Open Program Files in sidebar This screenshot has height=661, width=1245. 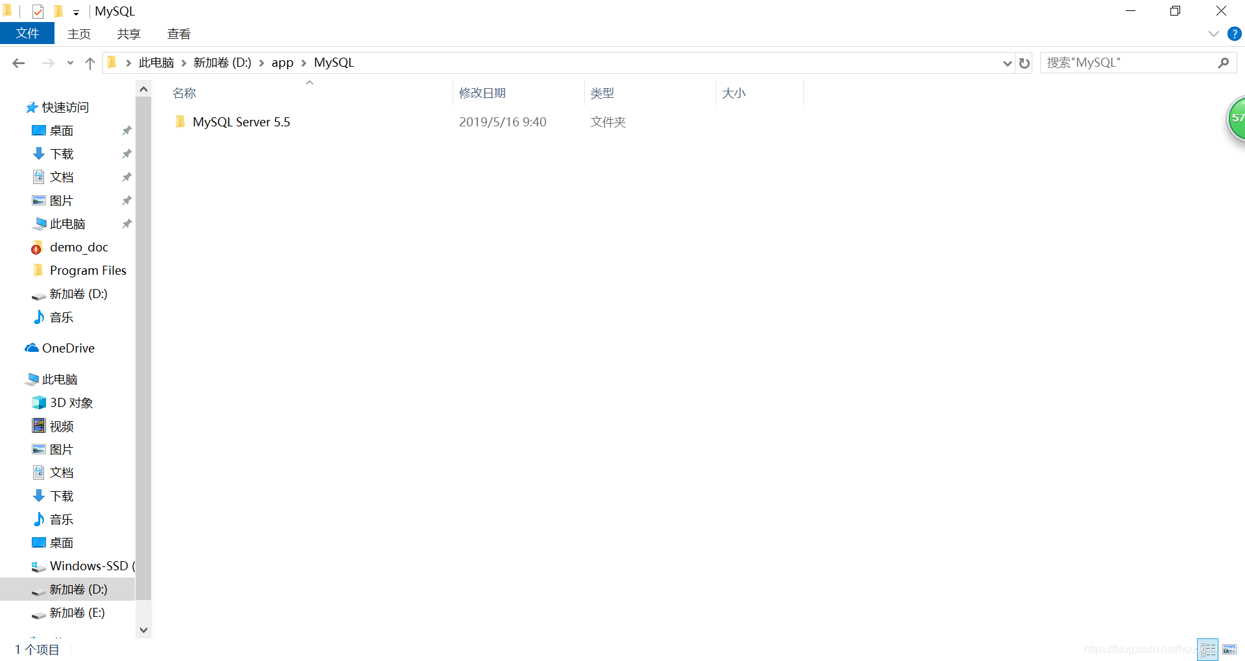click(x=88, y=271)
